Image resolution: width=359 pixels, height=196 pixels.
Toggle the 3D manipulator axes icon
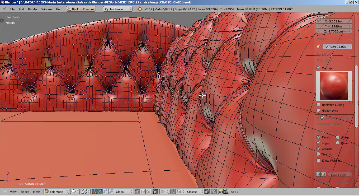(x=95, y=192)
